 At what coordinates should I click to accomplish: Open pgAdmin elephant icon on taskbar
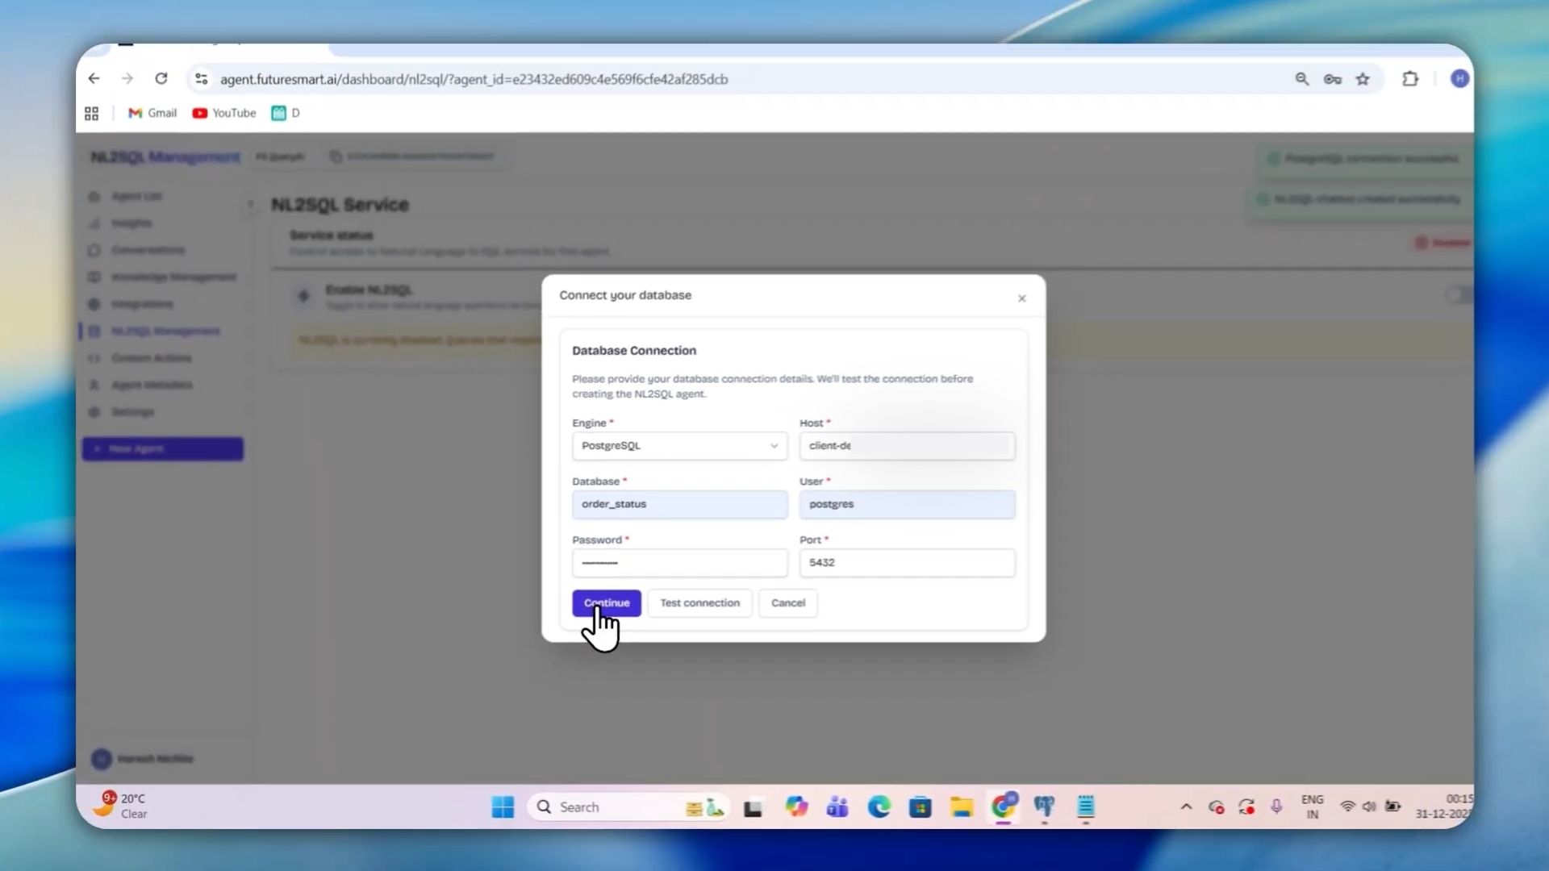(1044, 806)
